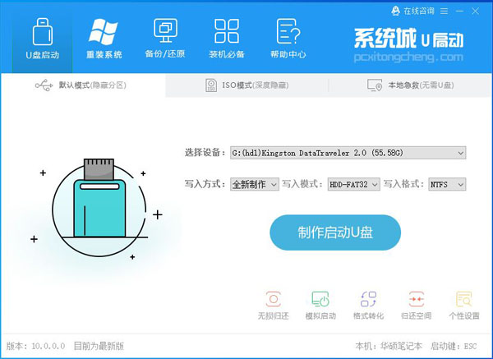Expand the 写入方式 全新制作 dropdown
The width and height of the screenshot is (493, 359).
255,184
